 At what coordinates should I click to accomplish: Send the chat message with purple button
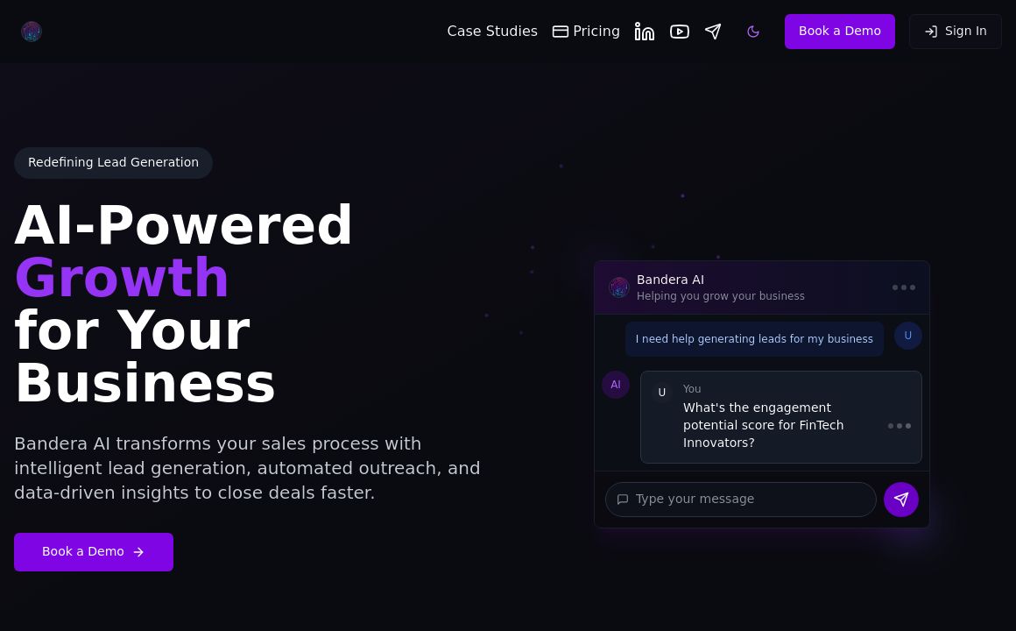pyautogui.click(x=900, y=500)
